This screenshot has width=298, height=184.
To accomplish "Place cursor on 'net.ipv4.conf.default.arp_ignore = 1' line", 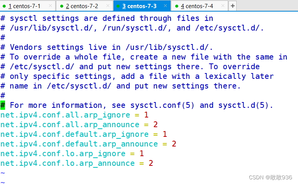I will click(84, 135).
